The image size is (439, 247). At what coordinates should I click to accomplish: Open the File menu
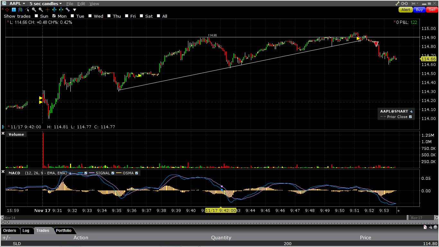70,4
